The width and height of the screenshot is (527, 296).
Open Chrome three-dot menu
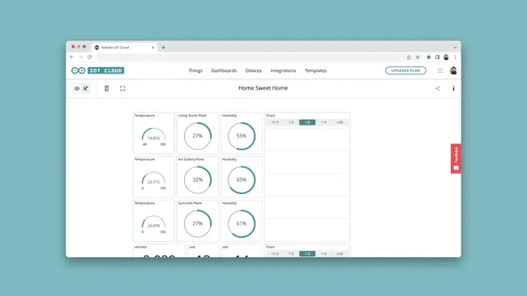[x=455, y=57]
